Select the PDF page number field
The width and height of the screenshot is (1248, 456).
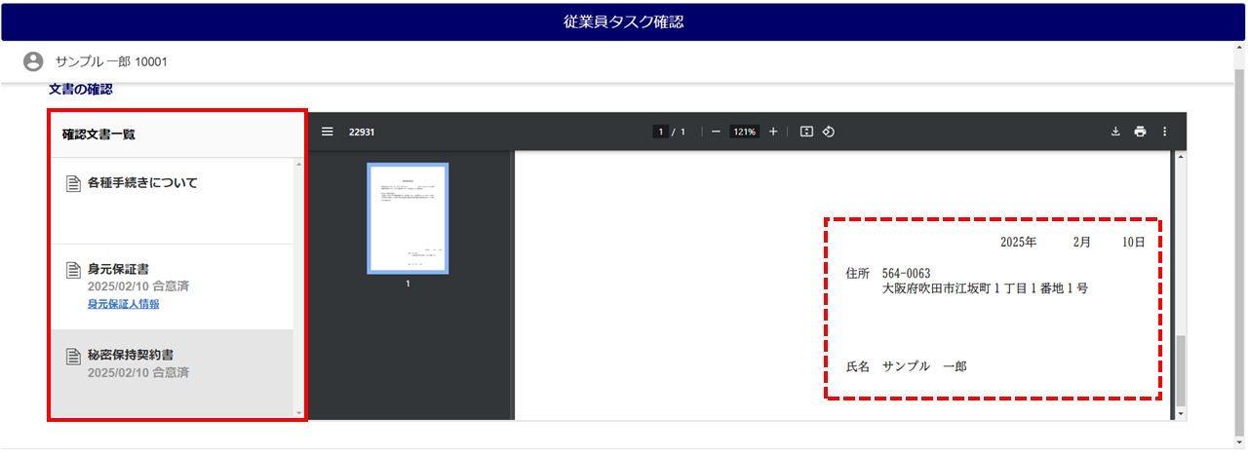pyautogui.click(x=661, y=133)
